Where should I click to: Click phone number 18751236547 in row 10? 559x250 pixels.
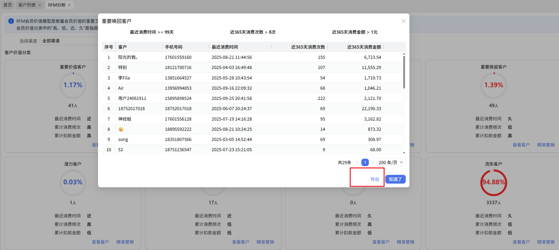point(178,150)
